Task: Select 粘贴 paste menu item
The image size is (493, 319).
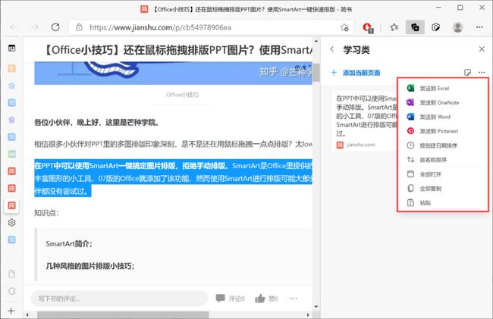Action: [x=443, y=203]
